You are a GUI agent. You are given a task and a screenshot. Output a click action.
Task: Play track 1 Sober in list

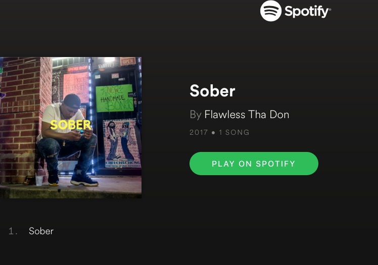(41, 231)
